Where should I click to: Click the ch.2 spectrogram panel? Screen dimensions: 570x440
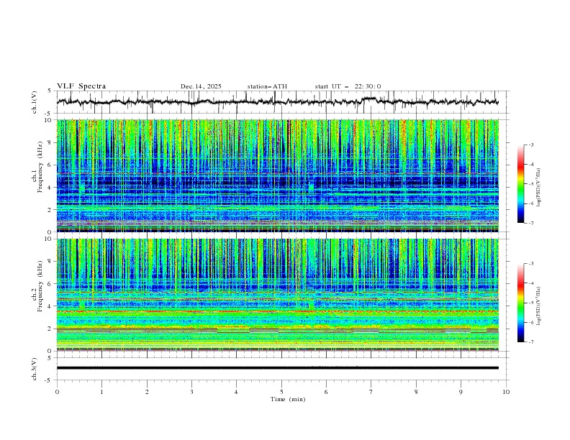278,295
